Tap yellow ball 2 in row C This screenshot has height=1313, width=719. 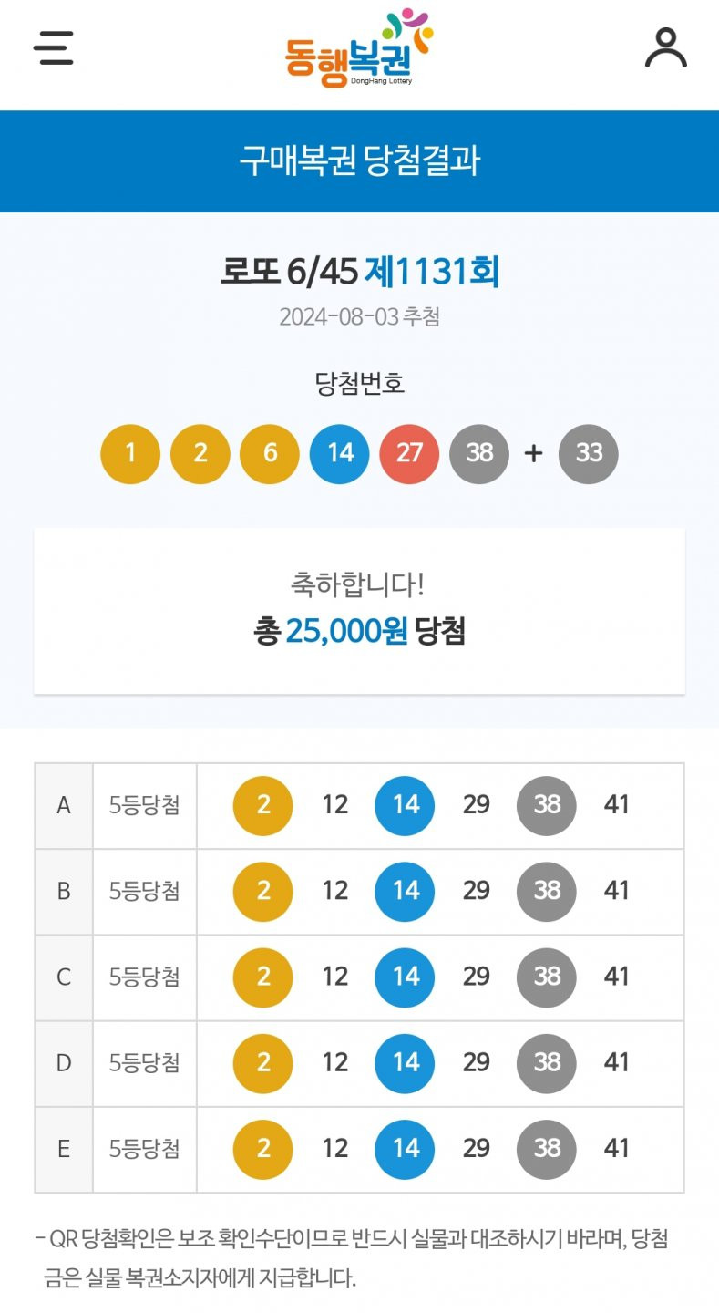[x=263, y=977]
